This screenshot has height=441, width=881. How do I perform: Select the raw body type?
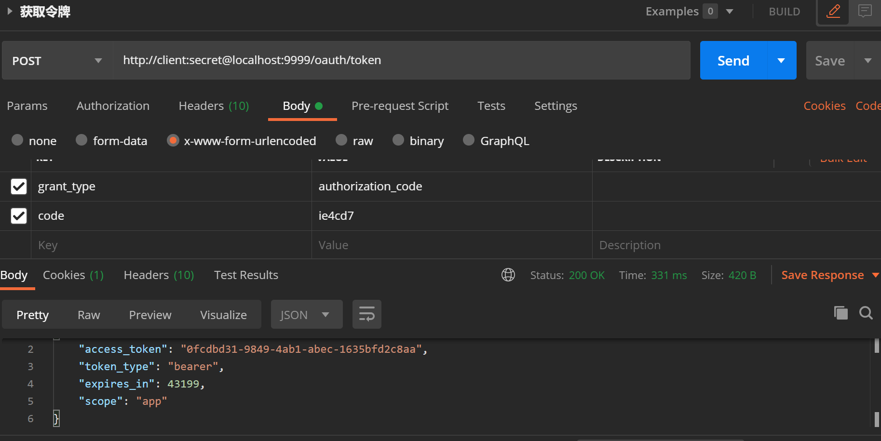pyautogui.click(x=342, y=140)
